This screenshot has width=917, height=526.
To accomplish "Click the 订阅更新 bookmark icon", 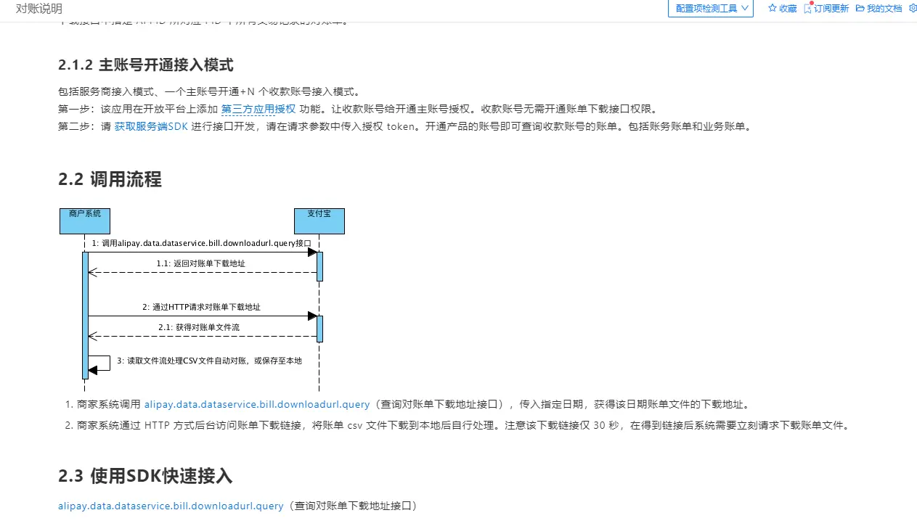I will tap(807, 9).
